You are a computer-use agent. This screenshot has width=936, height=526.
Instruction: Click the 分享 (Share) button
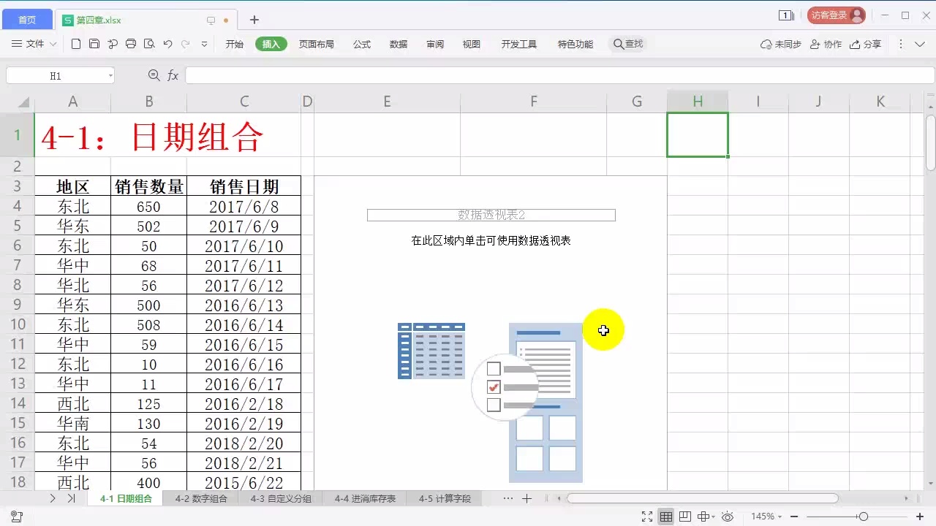(x=867, y=44)
